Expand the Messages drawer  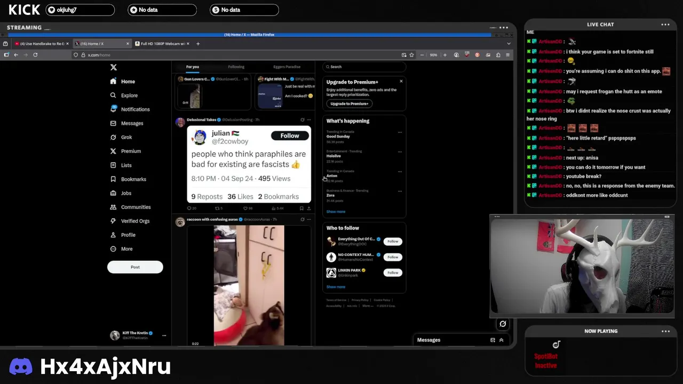(x=501, y=340)
